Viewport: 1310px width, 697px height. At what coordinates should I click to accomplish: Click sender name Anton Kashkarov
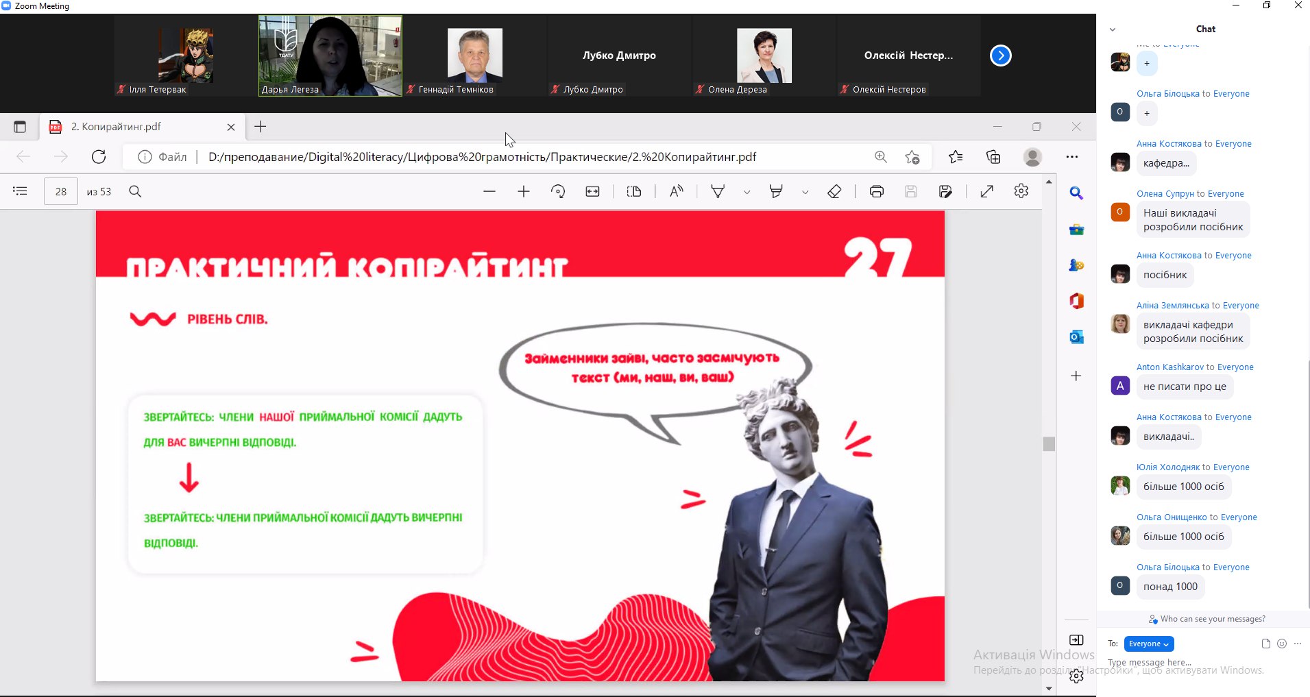[x=1170, y=367]
